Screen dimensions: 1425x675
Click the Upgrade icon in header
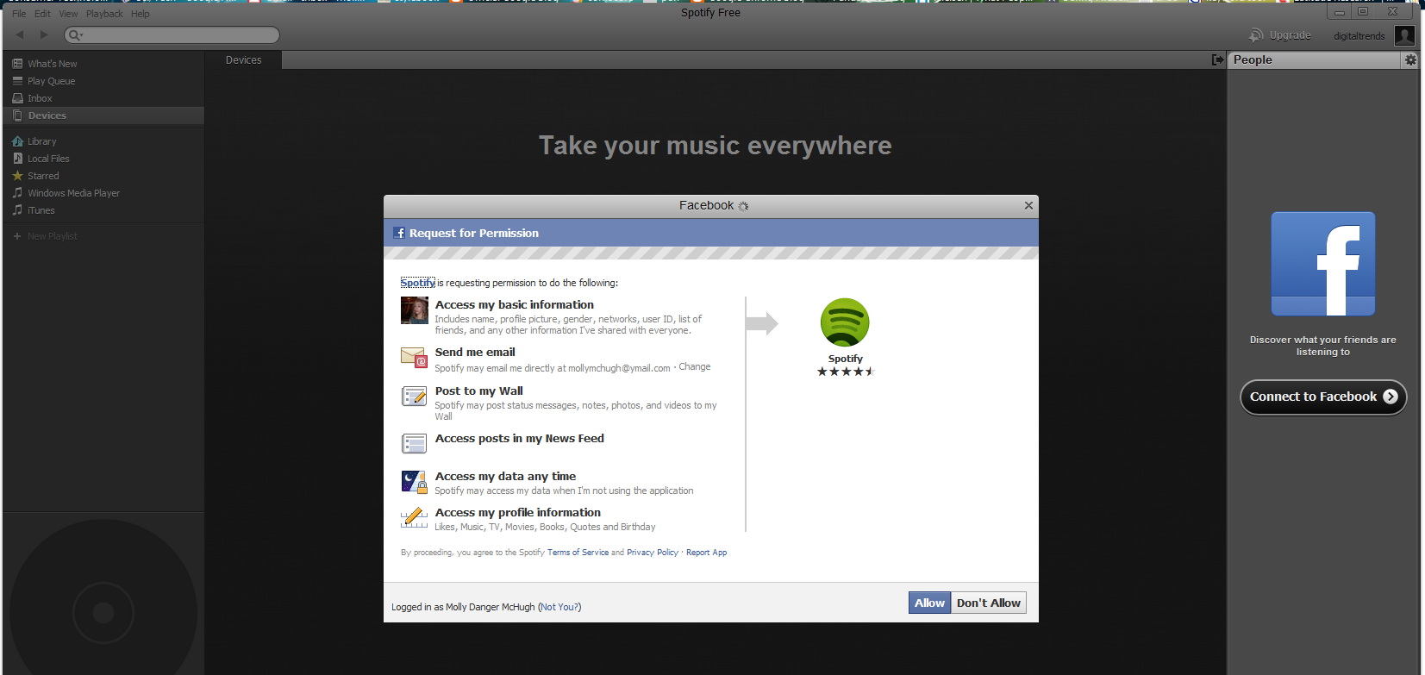pos(1256,35)
